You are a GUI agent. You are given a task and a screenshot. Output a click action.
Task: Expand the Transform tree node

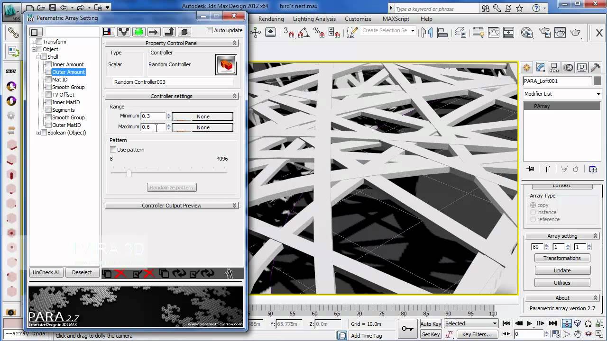34,42
